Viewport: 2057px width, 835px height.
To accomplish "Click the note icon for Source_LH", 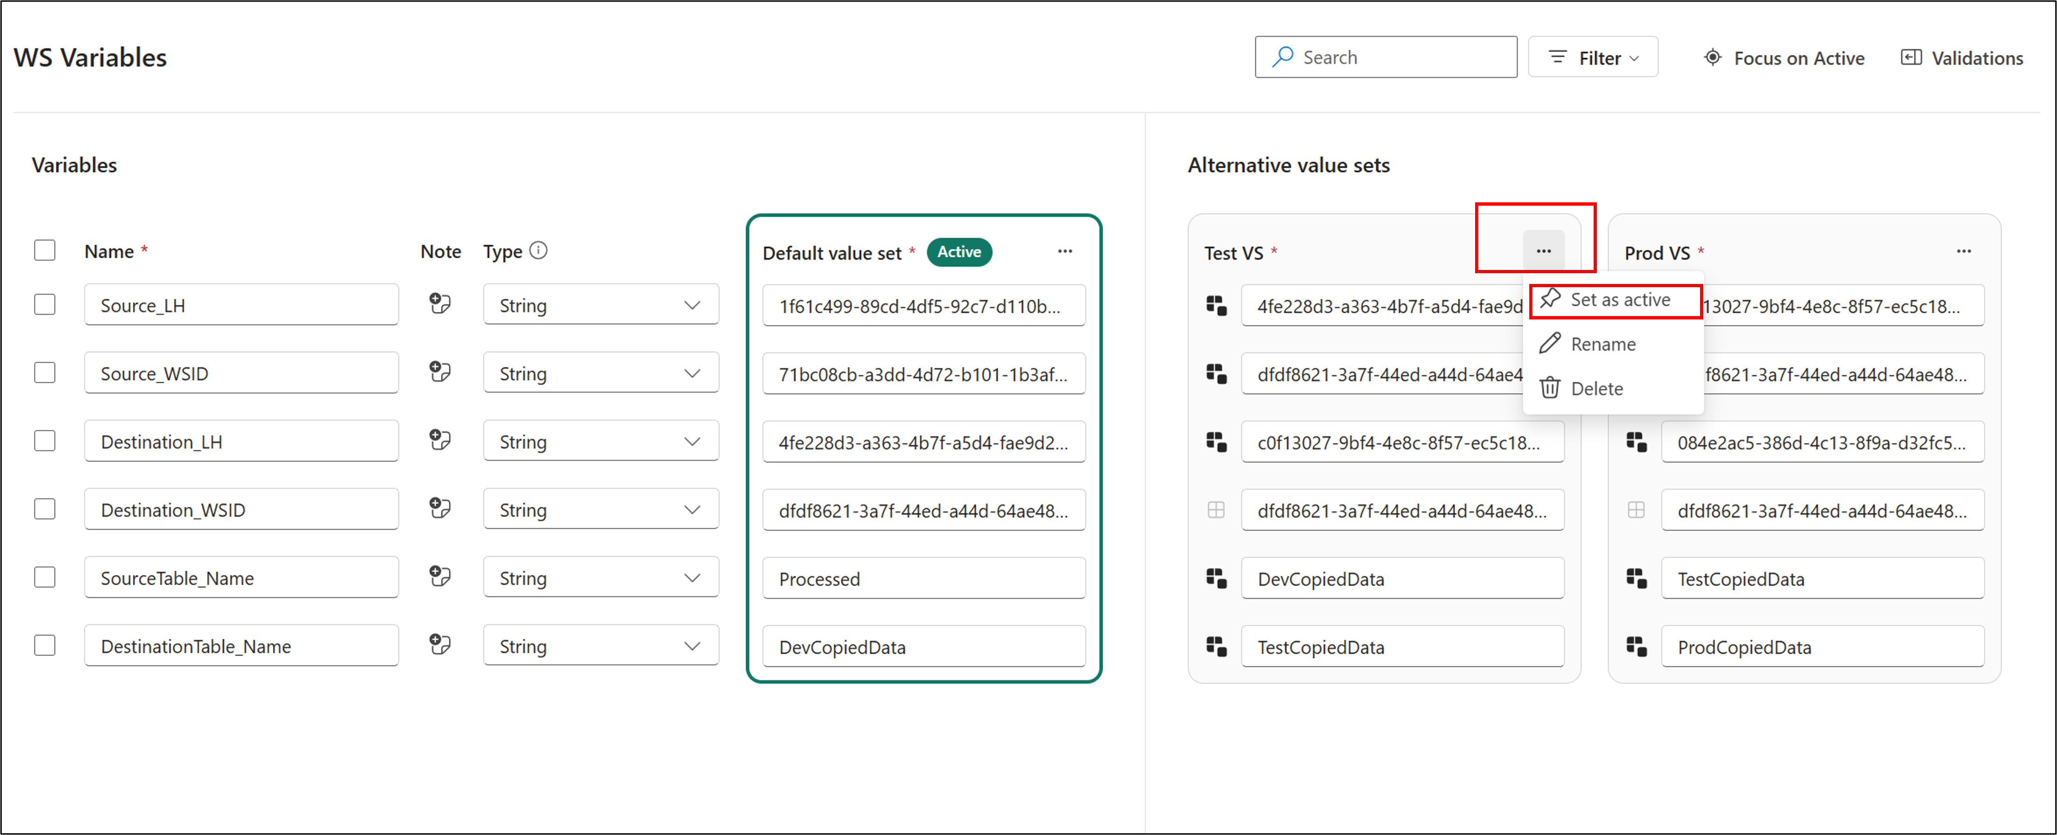I will pyautogui.click(x=439, y=304).
